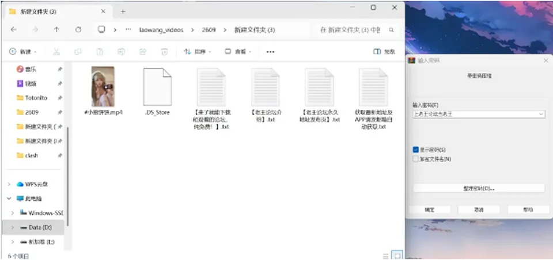This screenshot has height=260, width=553.
Task: Click the Delete trash icon
Action: click(164, 52)
